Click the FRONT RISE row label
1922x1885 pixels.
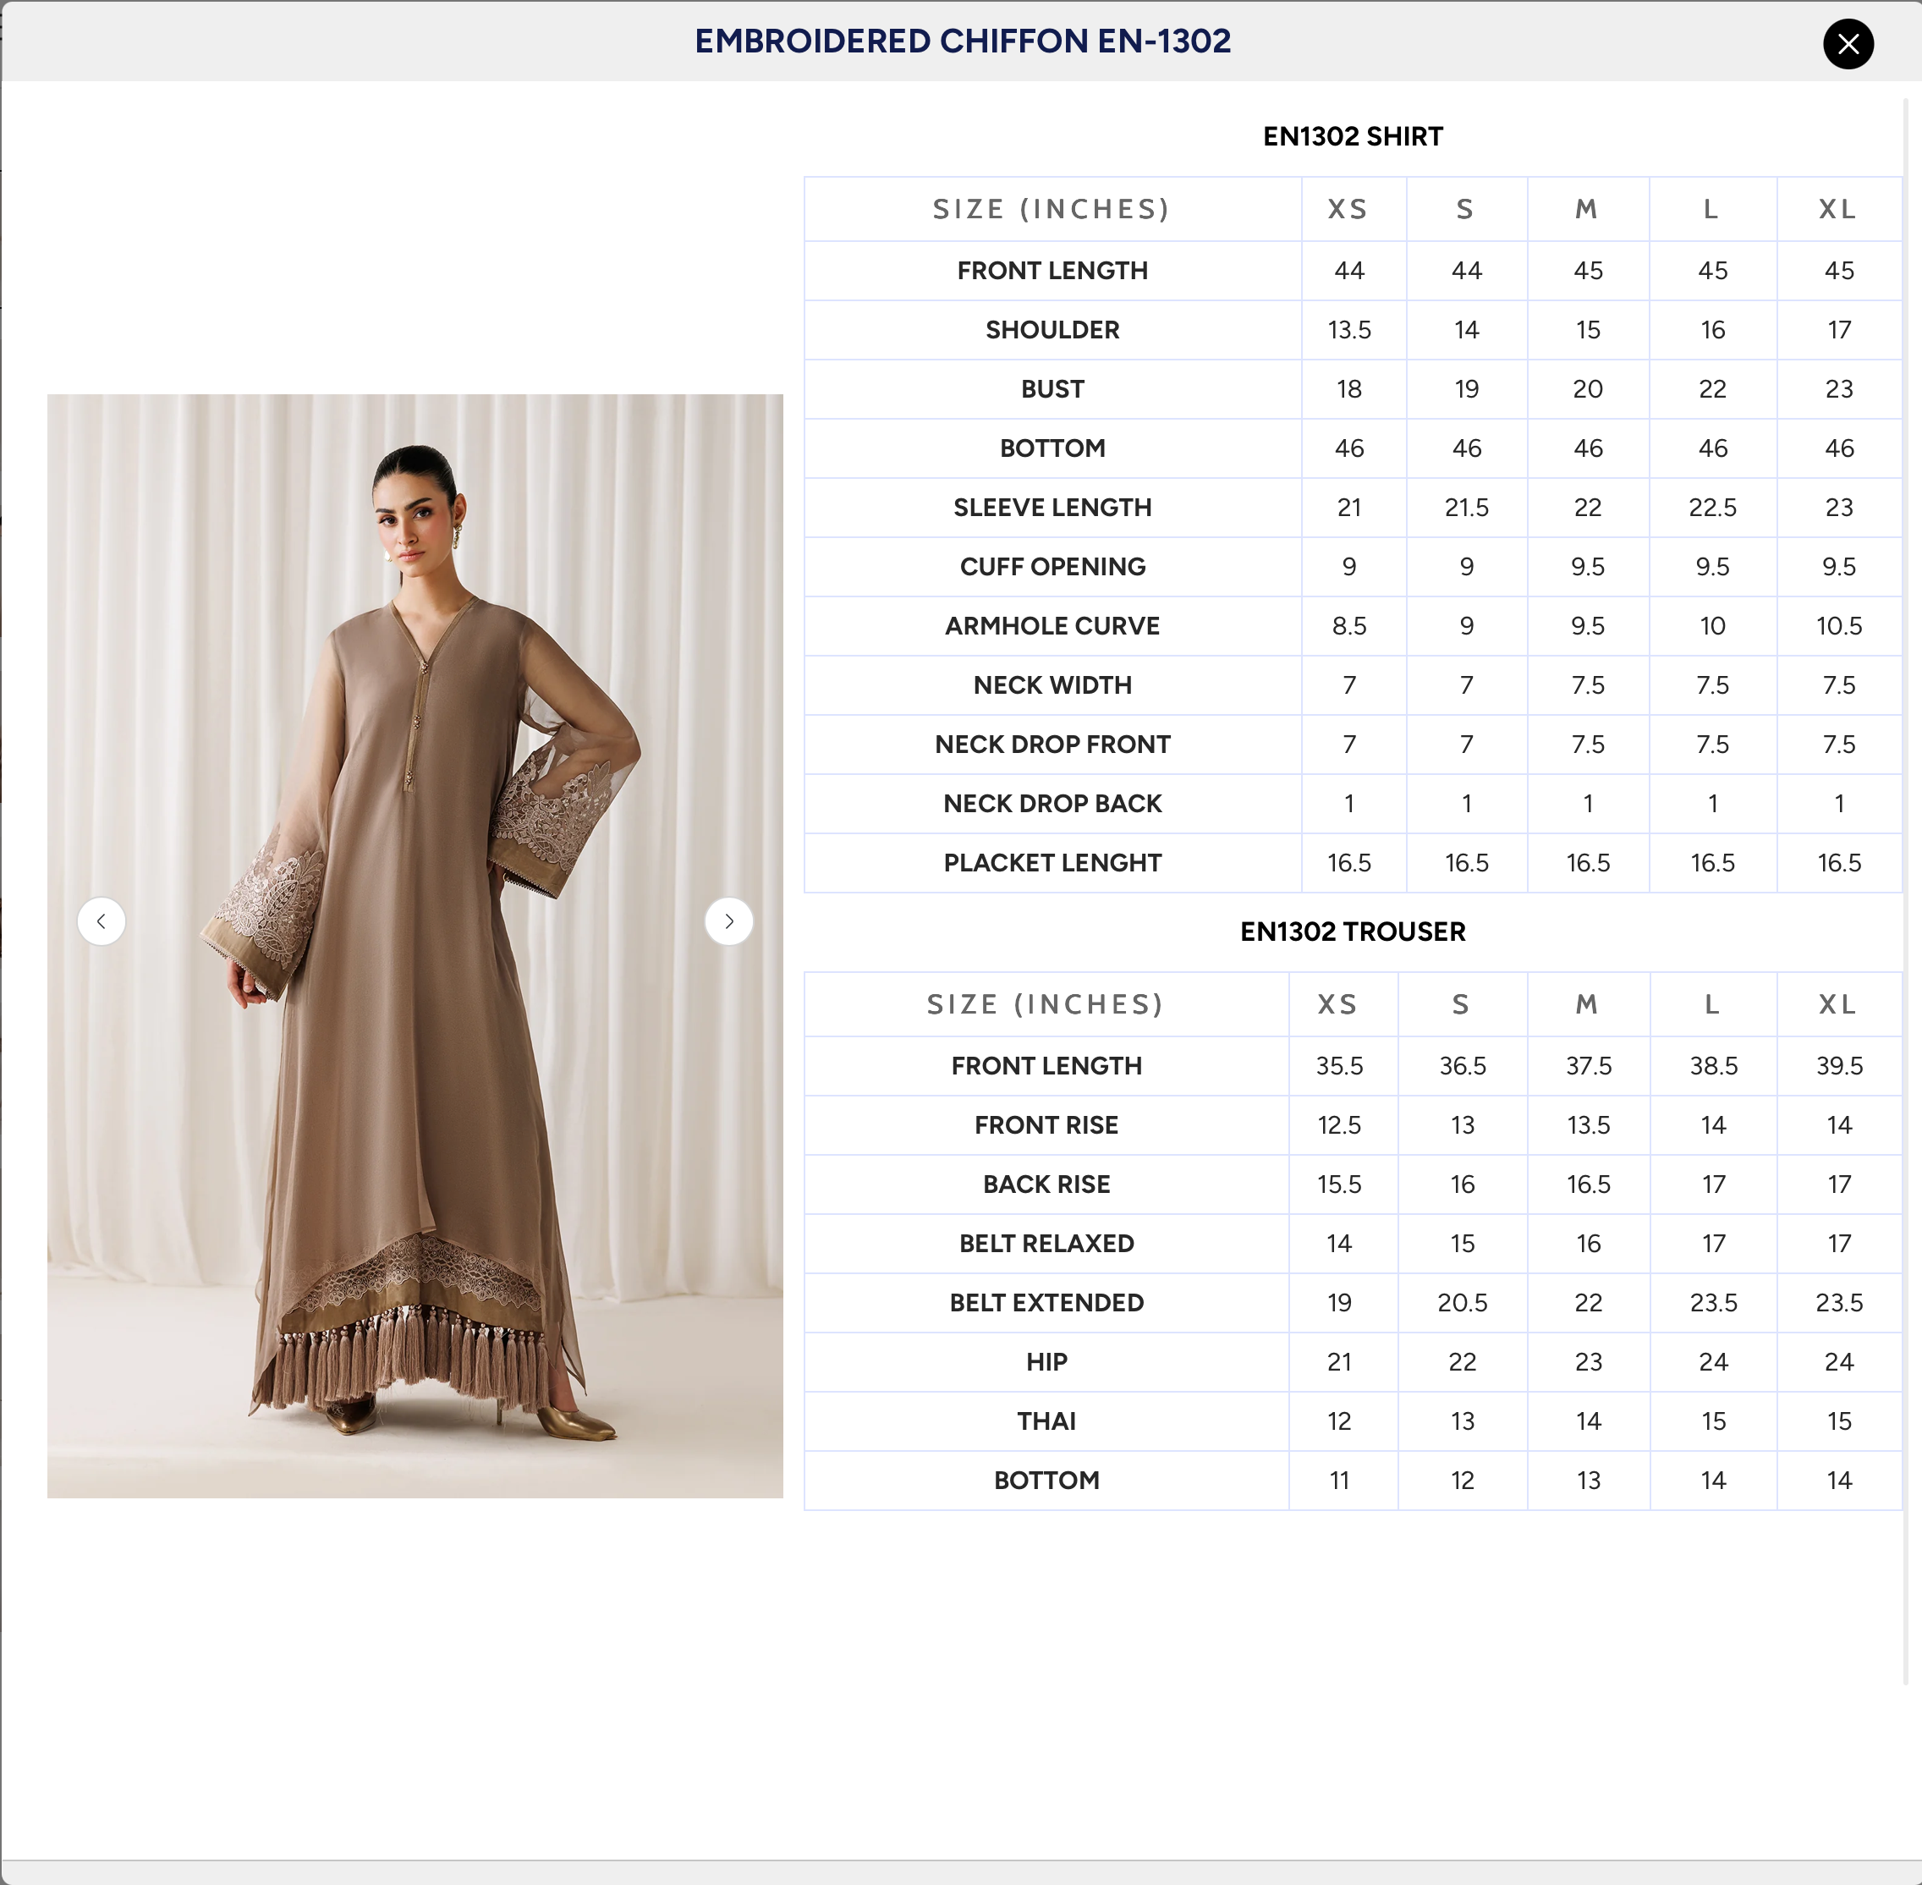click(1046, 1125)
